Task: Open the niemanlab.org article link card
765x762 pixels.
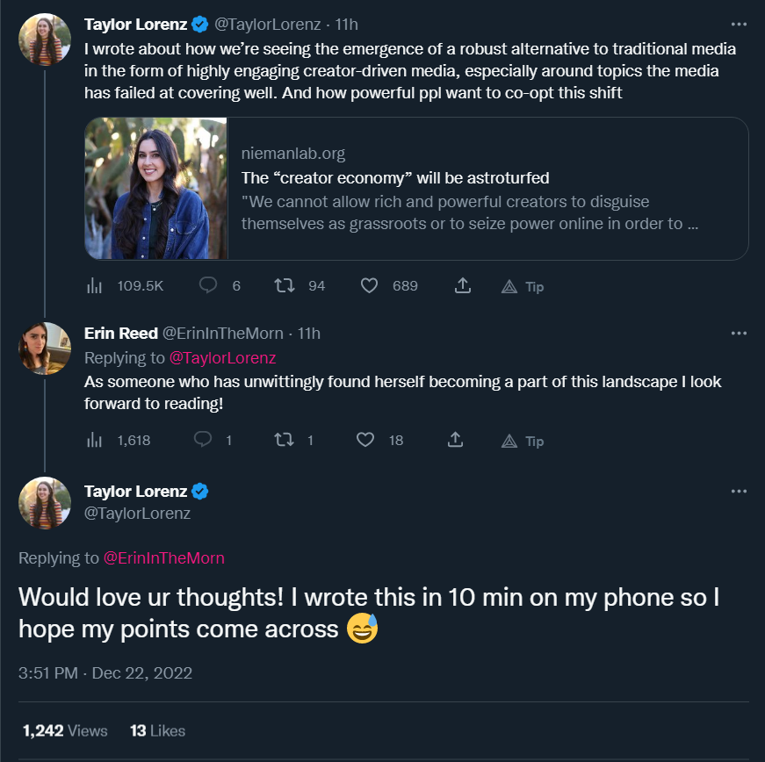Action: (416, 189)
